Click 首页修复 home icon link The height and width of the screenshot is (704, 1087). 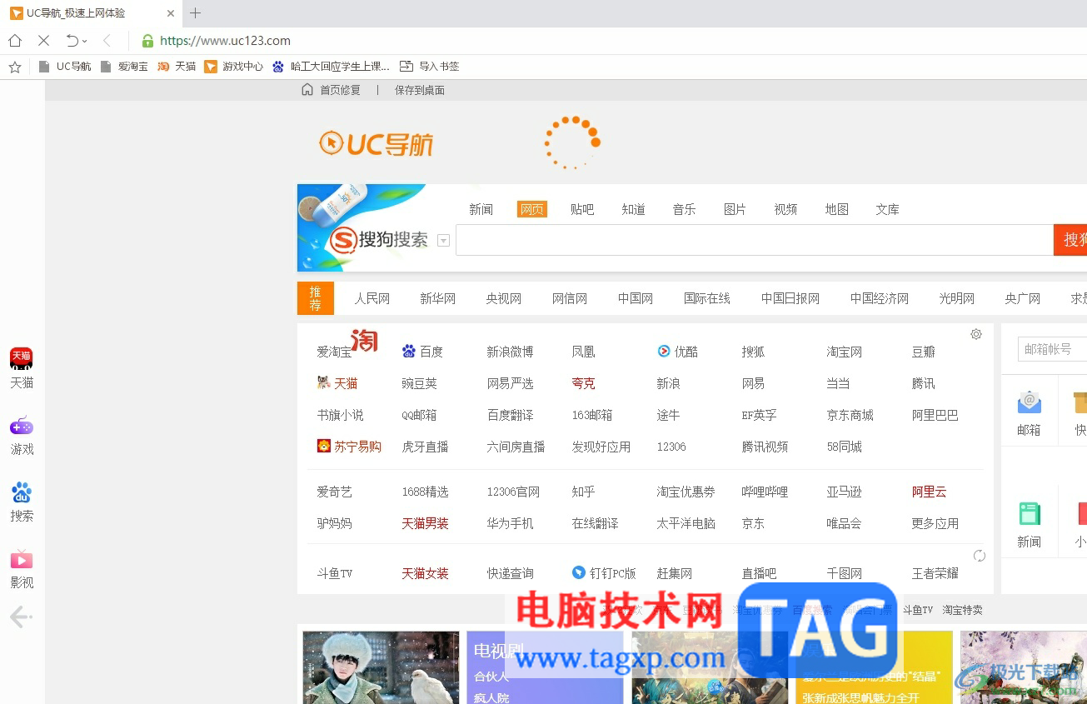click(331, 90)
